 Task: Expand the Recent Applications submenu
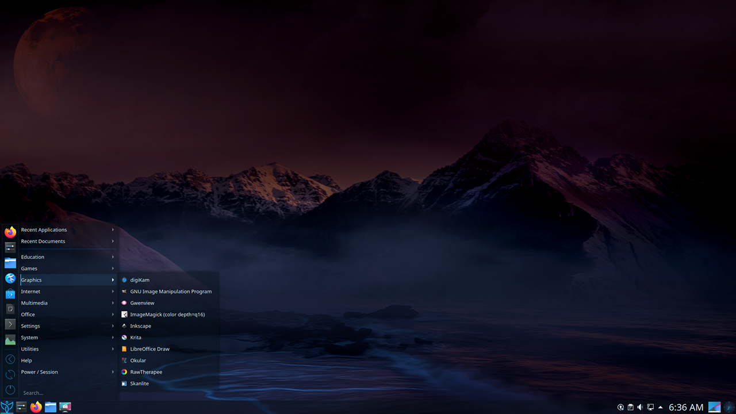tap(68, 230)
